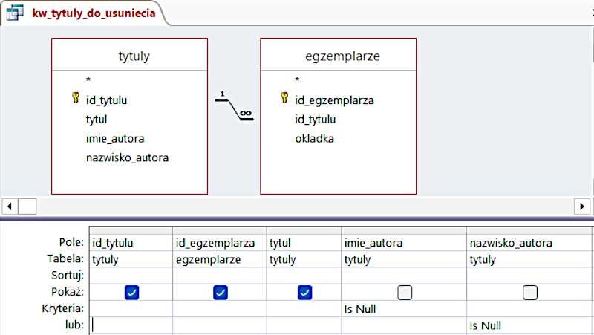The width and height of the screenshot is (594, 335).
Task: Open the Sortuj cell for the tytul column
Action: point(304,276)
